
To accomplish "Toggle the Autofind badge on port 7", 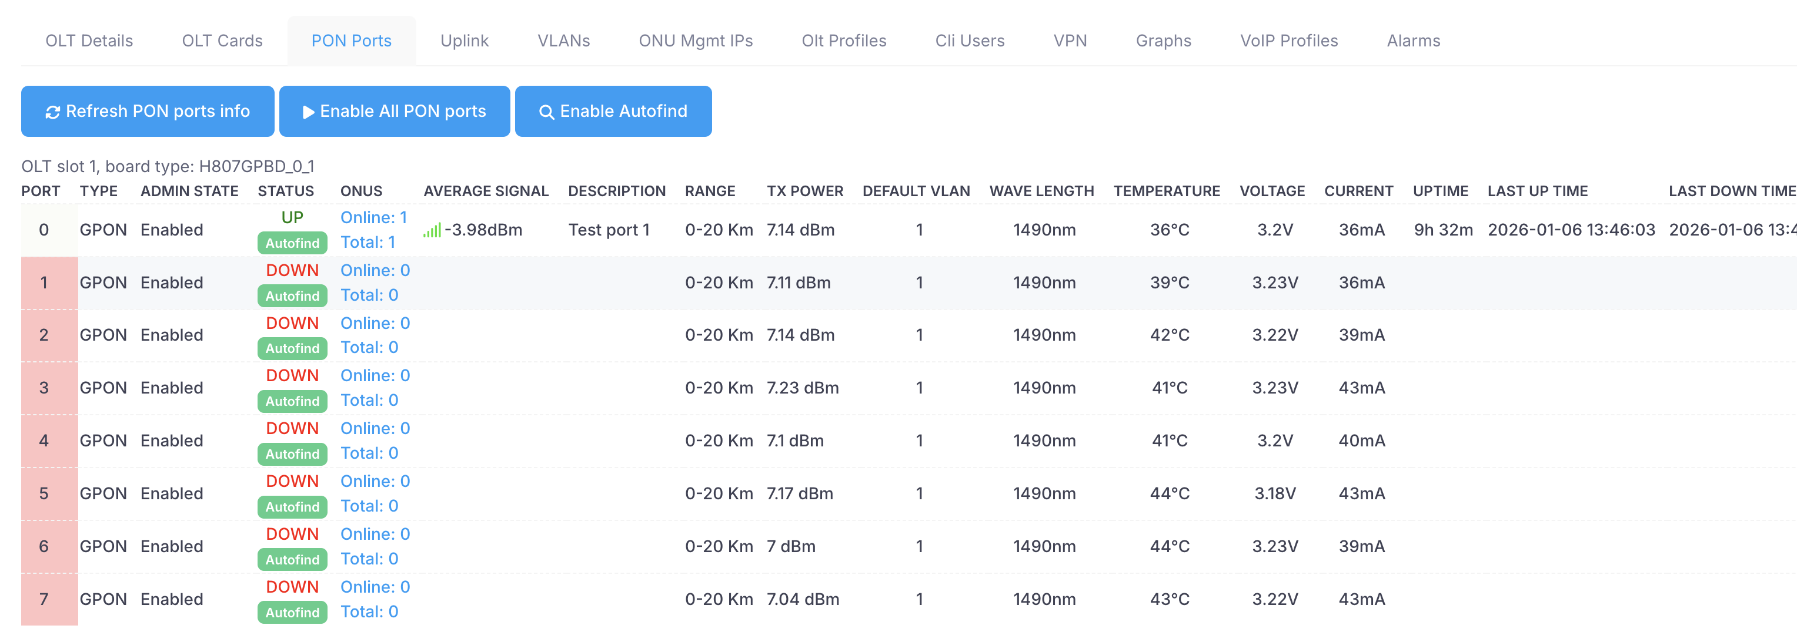I will [292, 613].
